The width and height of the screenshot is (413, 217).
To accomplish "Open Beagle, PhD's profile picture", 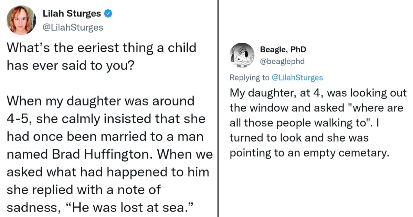I will click(x=242, y=55).
